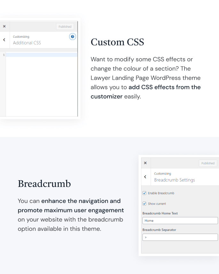Open help for Additional CSS
The image size is (219, 274).
(73, 37)
